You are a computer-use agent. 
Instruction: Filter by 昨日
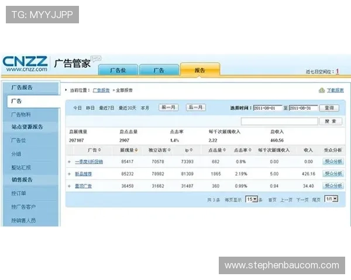90,108
